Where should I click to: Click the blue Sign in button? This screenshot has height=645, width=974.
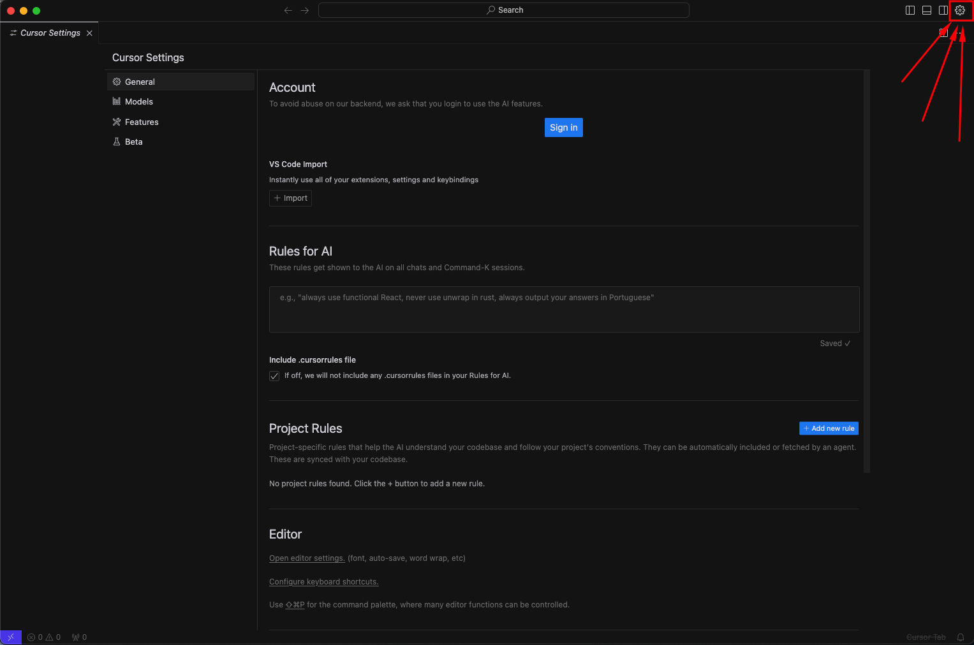563,127
